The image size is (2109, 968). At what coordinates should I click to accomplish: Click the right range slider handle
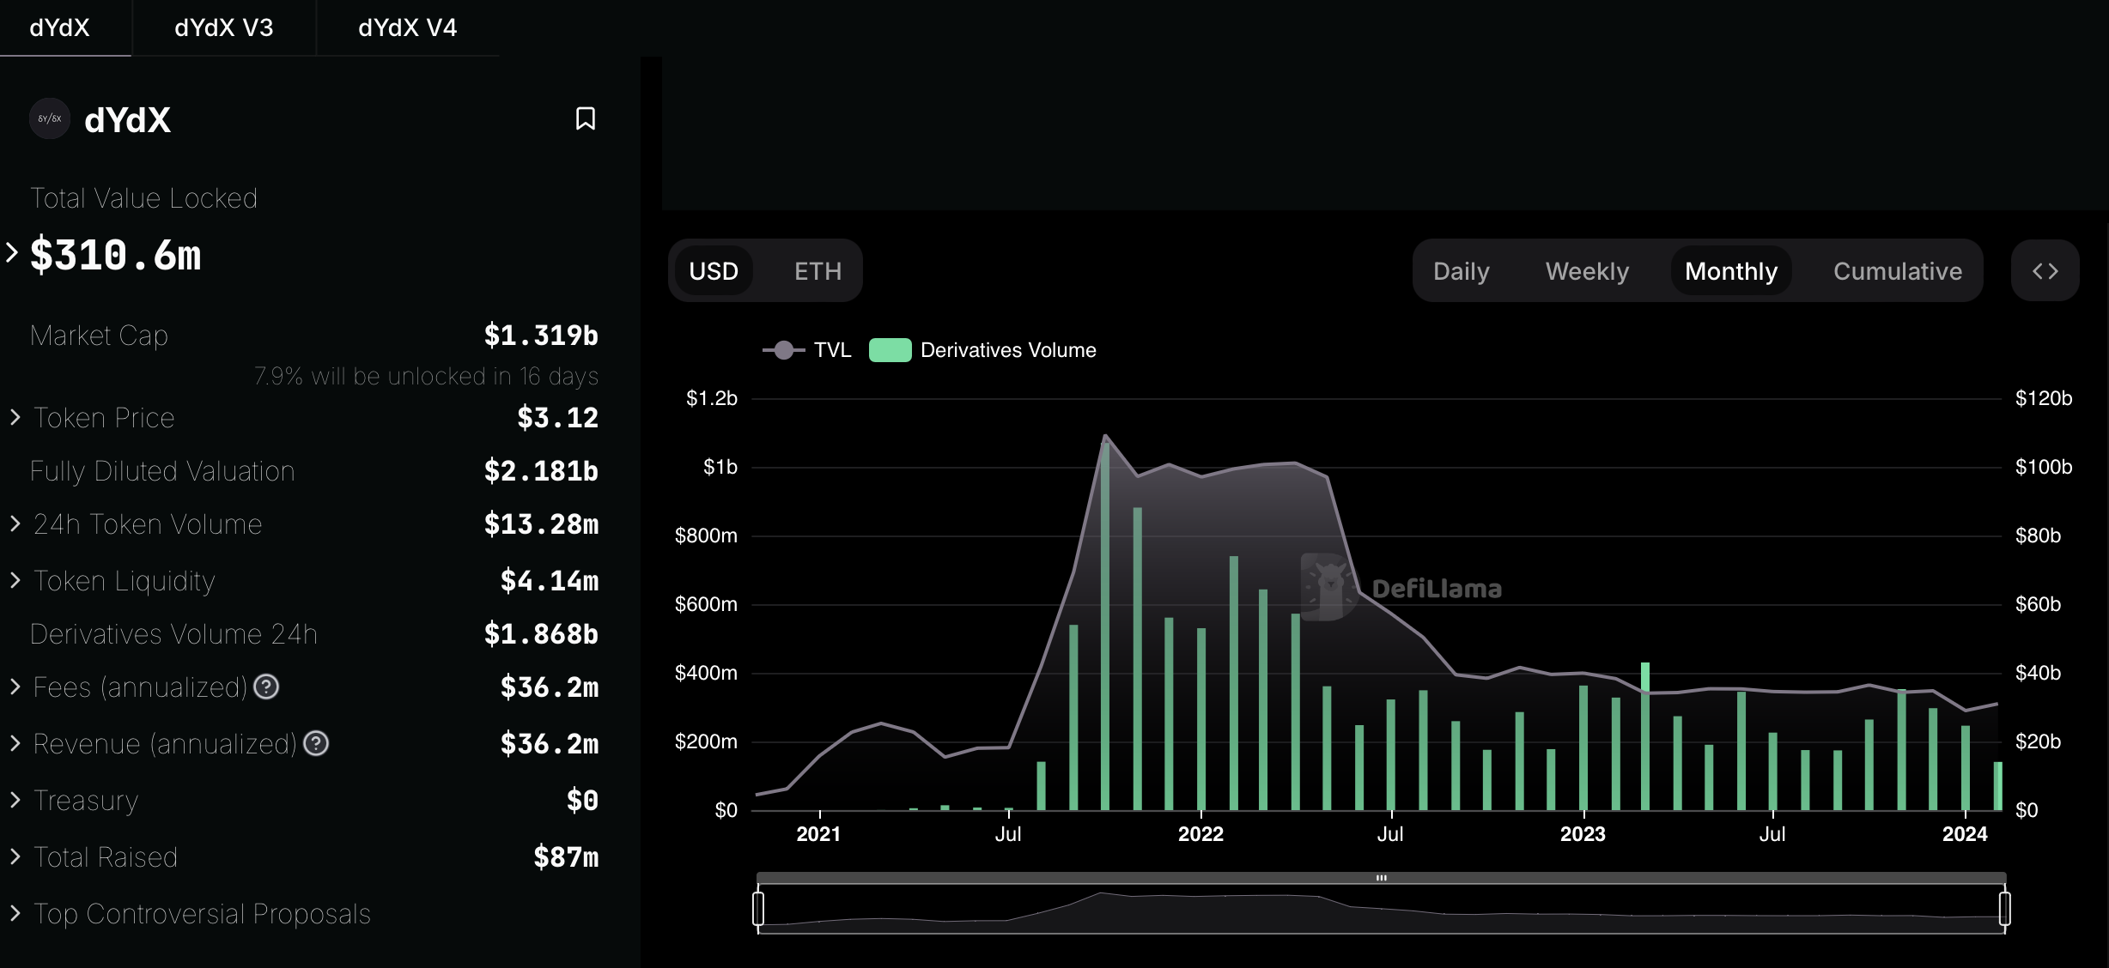[x=2004, y=908]
